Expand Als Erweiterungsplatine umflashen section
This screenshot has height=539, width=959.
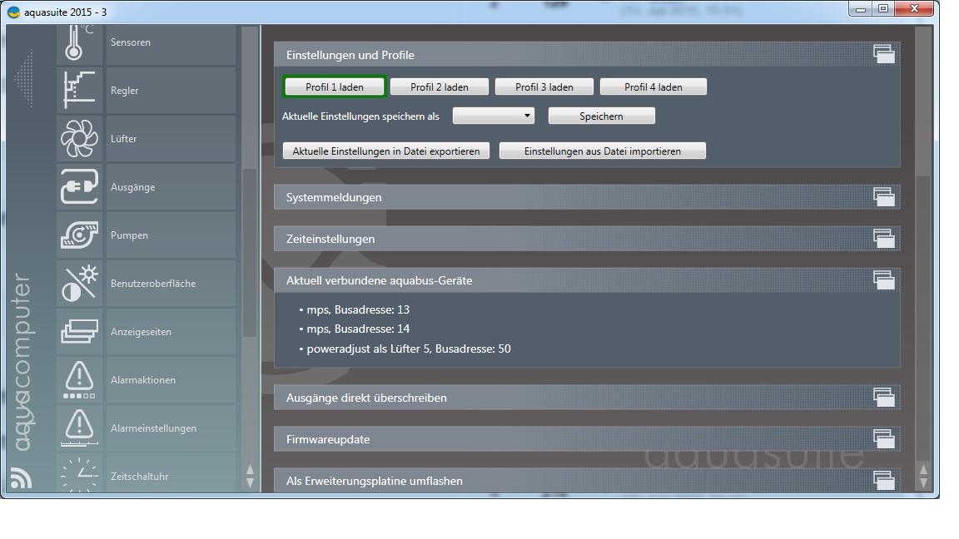[587, 480]
